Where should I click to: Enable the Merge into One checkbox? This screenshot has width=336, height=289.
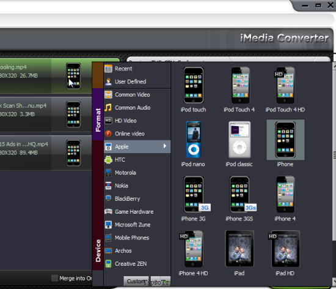click(54, 278)
